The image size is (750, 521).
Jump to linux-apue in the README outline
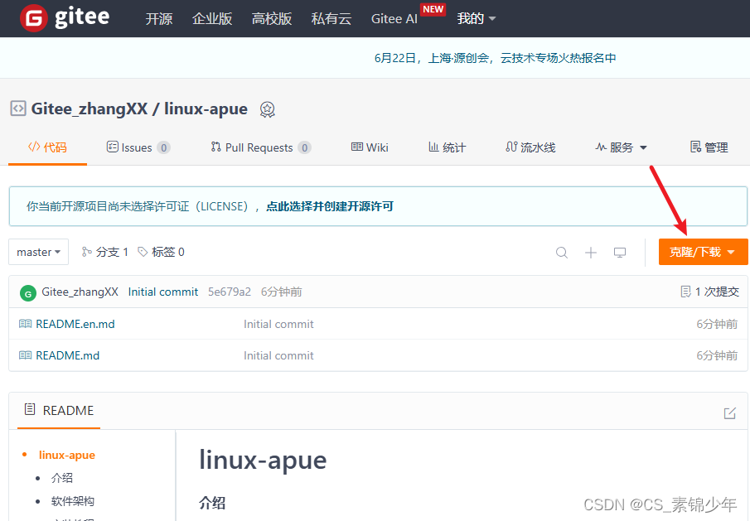pos(67,455)
